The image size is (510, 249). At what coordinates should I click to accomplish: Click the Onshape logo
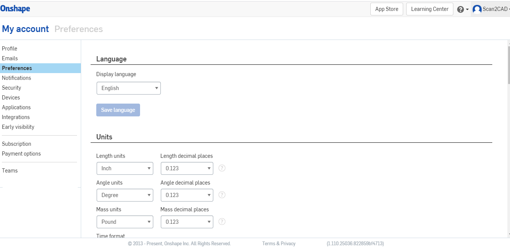click(15, 8)
